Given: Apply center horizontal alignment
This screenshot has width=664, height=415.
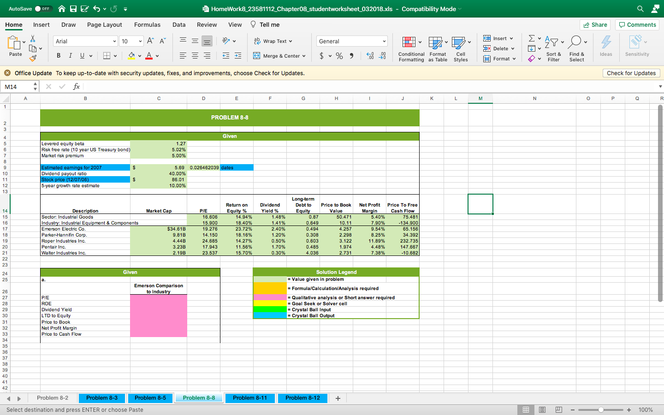Looking at the screenshot, I should (195, 56).
